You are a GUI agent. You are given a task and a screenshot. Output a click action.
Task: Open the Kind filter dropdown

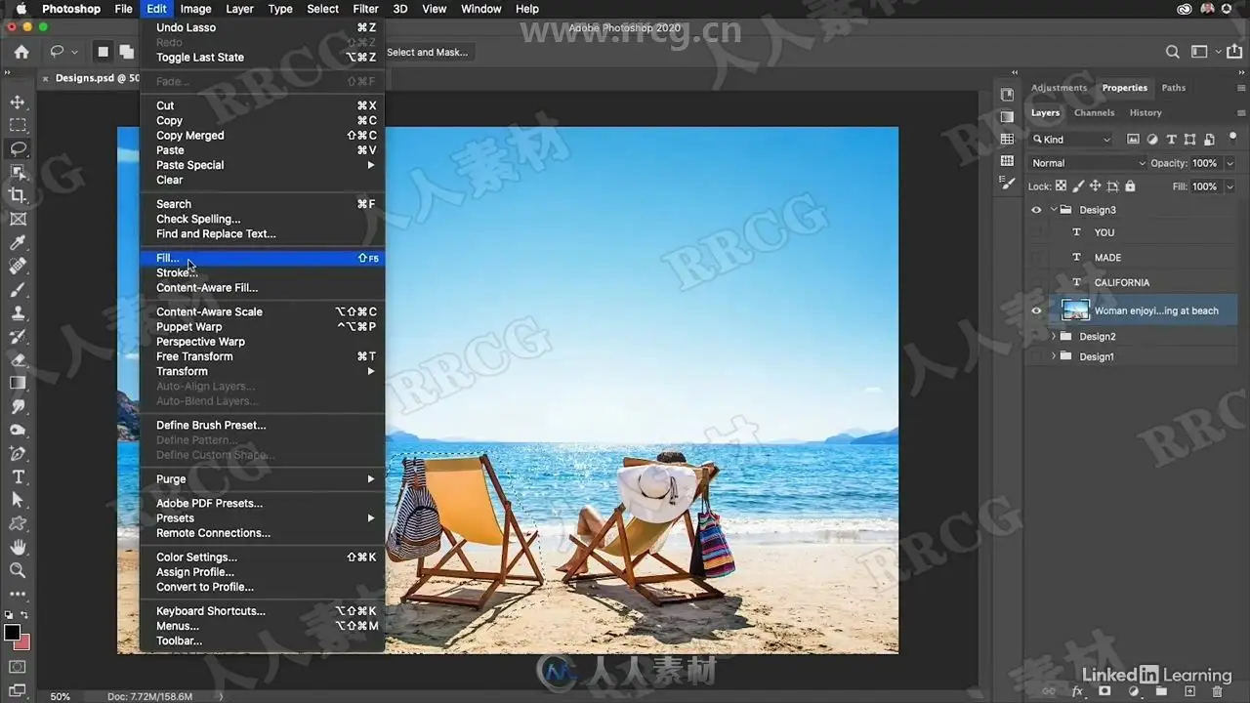[1071, 140]
